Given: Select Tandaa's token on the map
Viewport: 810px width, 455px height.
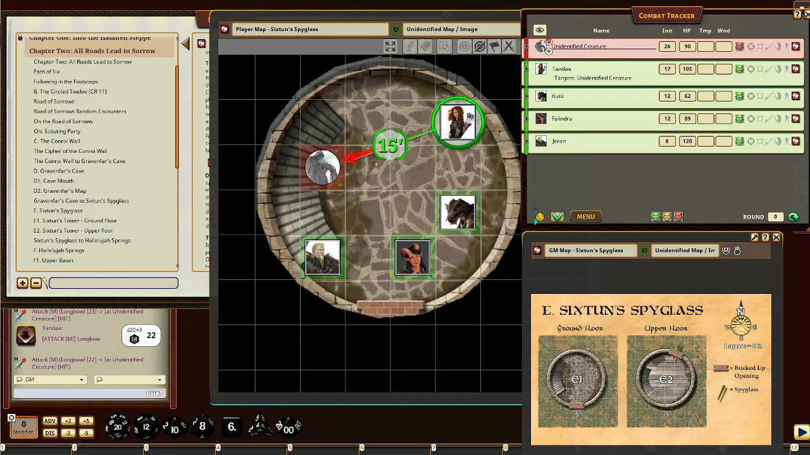Looking at the screenshot, I should pos(458,122).
